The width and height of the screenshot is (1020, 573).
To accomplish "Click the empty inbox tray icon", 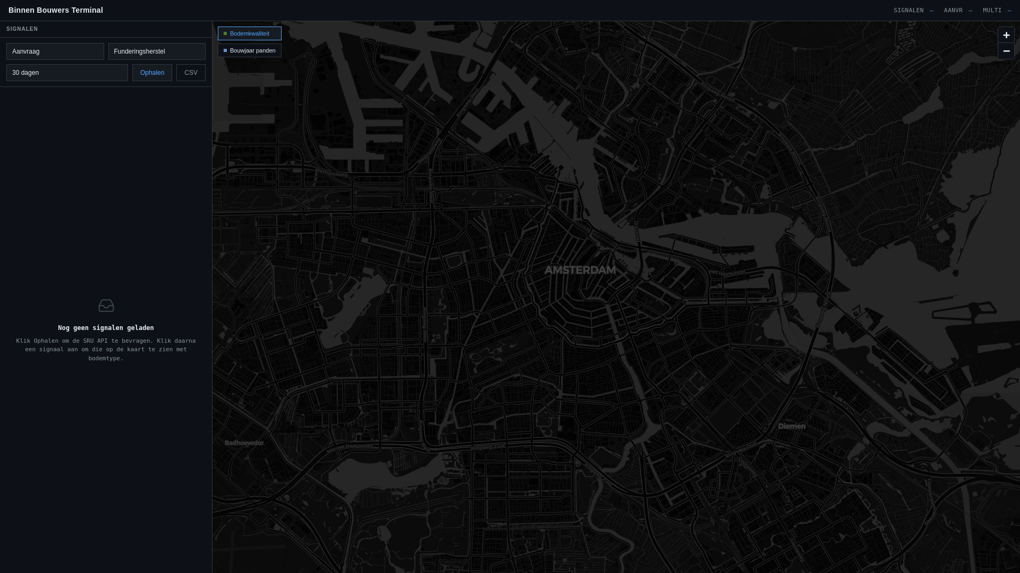I will click(106, 306).
